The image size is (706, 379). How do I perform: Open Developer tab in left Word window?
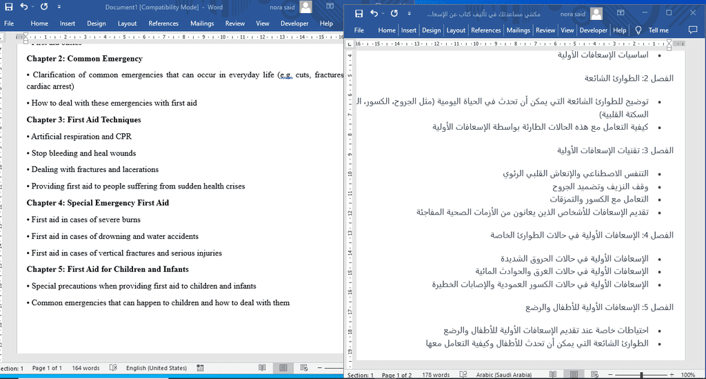point(294,23)
